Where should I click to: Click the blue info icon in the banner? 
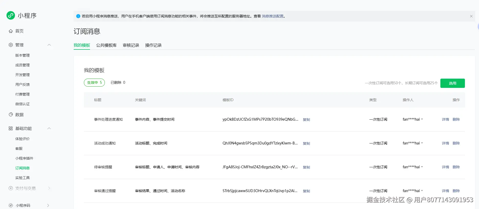(x=78, y=16)
